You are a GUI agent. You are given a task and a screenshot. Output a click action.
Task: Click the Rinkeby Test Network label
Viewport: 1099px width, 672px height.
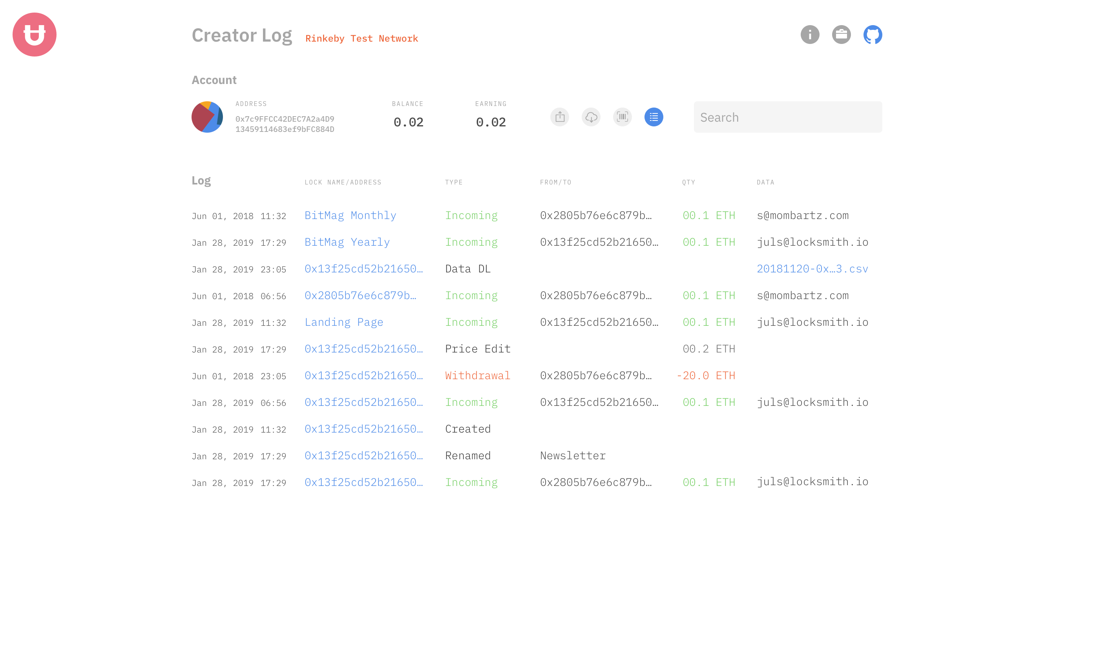361,38
